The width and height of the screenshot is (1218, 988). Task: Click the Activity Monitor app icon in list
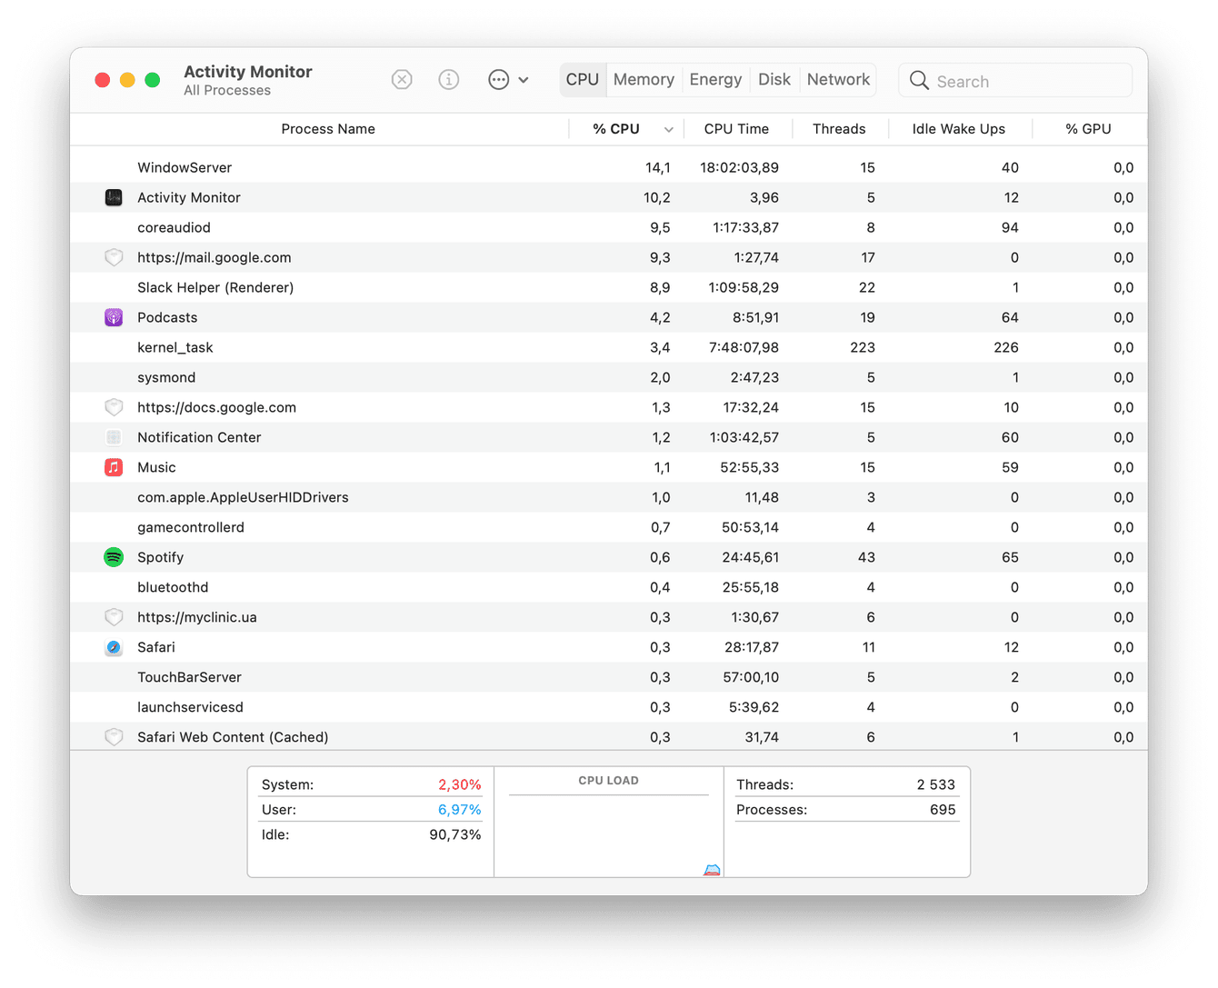point(114,197)
